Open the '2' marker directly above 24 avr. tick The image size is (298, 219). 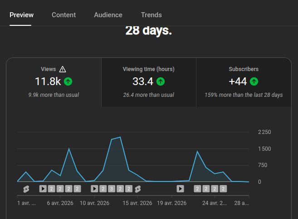(215, 189)
